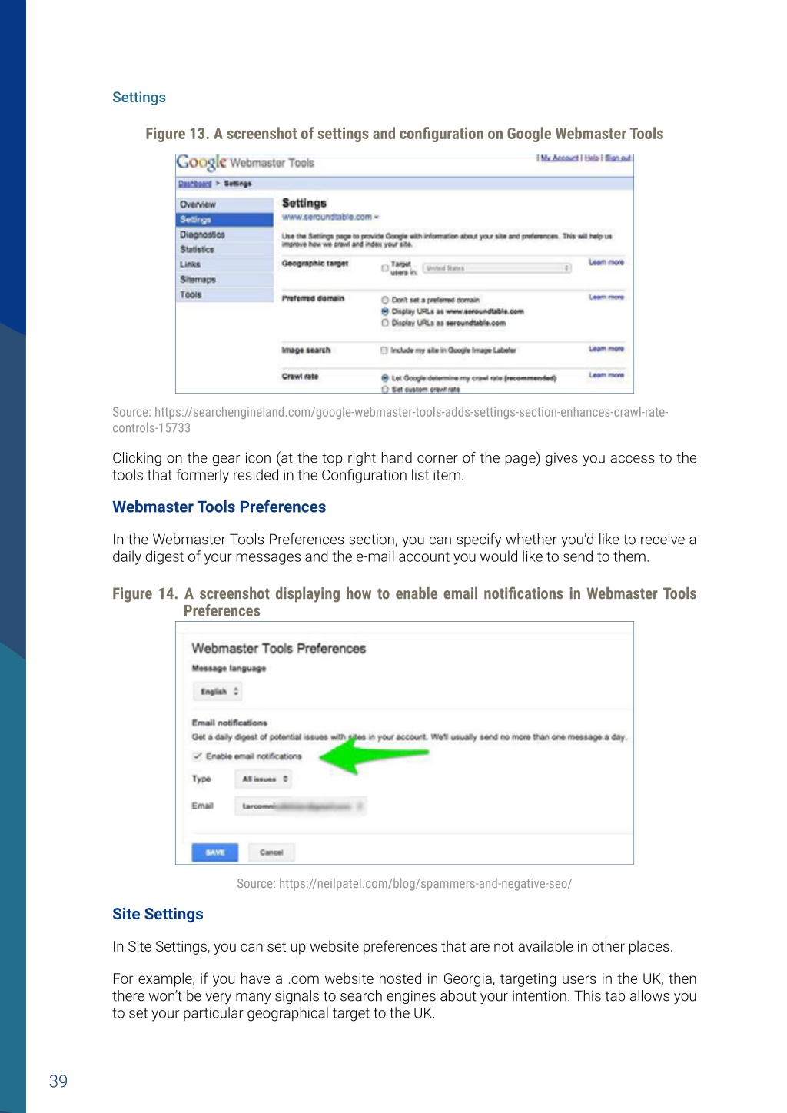Click the searchengineland.com source URL
This screenshot has width=787, height=1113.
[x=390, y=420]
